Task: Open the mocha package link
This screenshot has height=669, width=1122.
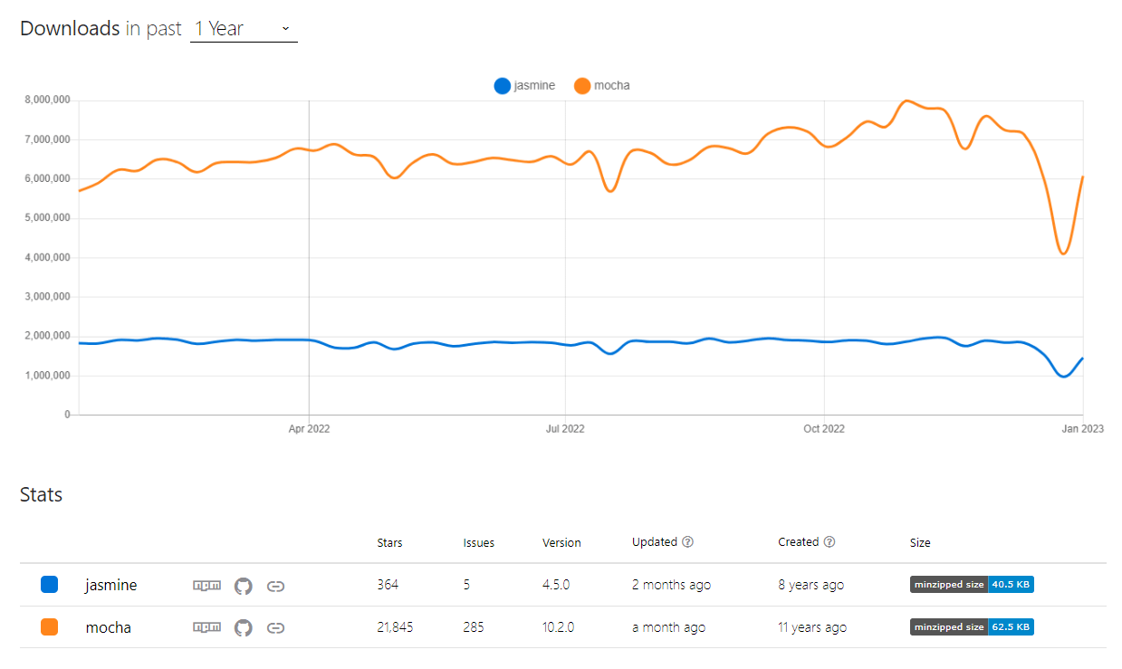Action: click(x=108, y=626)
